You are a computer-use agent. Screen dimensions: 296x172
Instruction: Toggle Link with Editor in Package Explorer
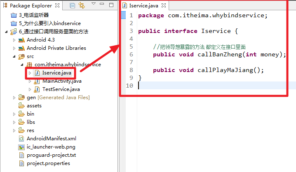[x=82, y=5]
